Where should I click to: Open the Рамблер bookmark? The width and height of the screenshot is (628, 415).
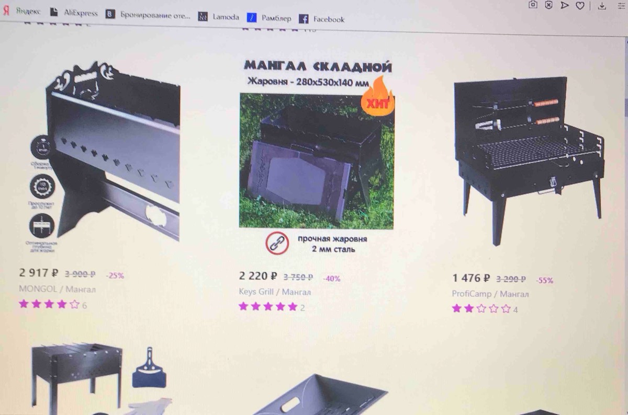click(269, 18)
